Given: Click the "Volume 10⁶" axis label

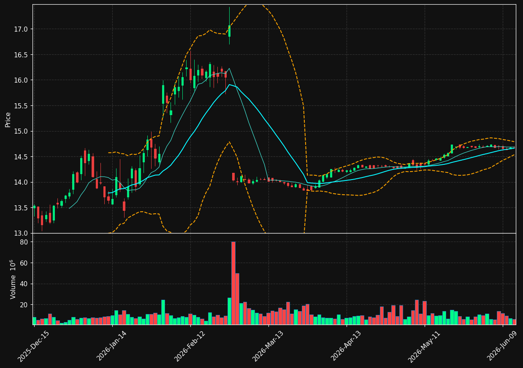Looking at the screenshot, I should pos(13,279).
